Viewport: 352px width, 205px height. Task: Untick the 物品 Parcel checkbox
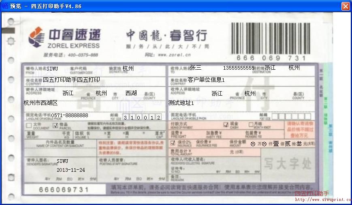[55, 125]
